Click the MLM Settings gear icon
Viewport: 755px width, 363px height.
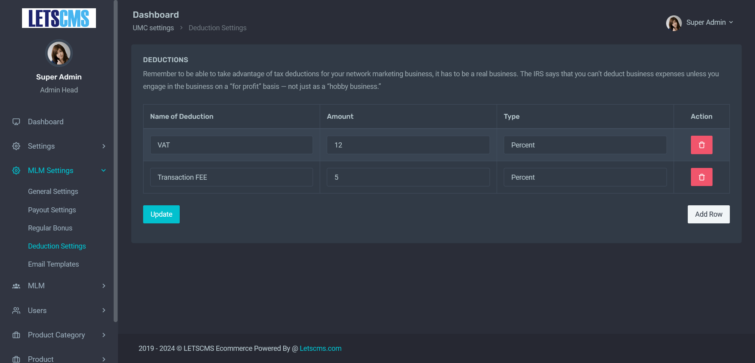point(16,170)
